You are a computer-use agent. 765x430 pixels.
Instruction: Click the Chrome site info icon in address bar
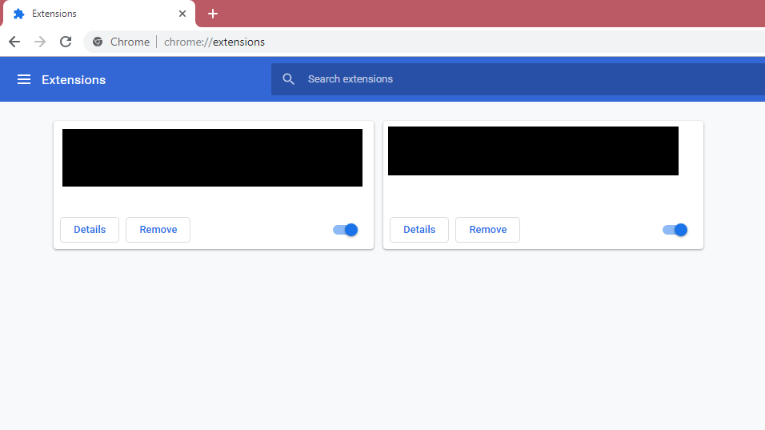[98, 42]
